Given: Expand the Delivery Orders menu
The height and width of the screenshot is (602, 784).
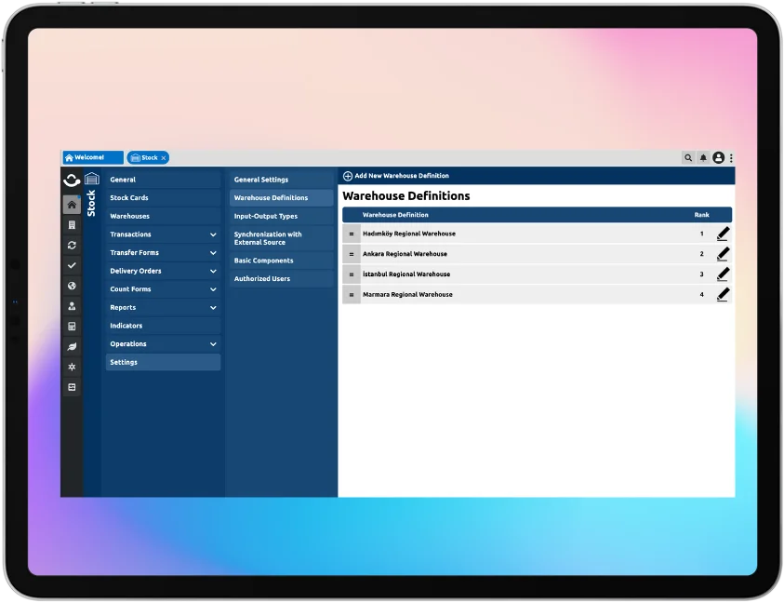Looking at the screenshot, I should click(213, 271).
